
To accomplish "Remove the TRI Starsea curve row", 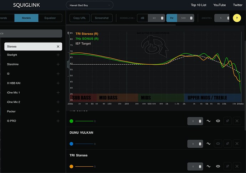I will pyautogui.click(x=237, y=166).
